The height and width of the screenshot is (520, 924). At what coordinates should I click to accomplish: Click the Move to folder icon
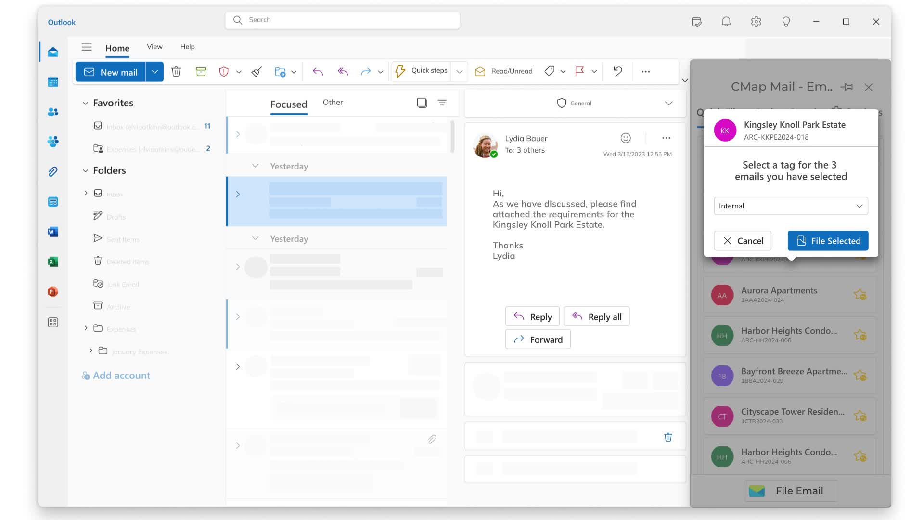pos(280,72)
